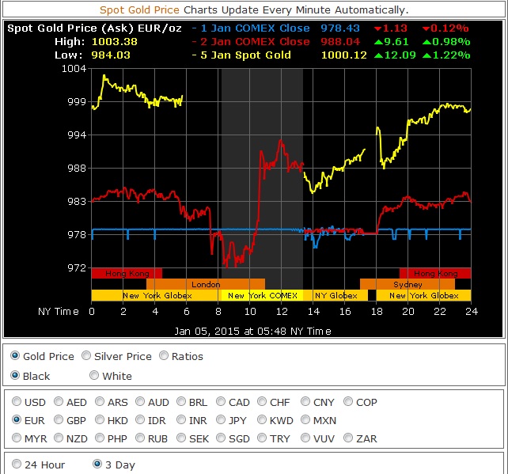Select the Silver Price radio button

click(86, 356)
